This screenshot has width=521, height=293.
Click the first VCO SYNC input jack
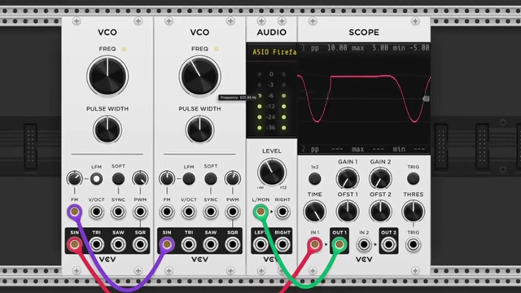point(118,212)
